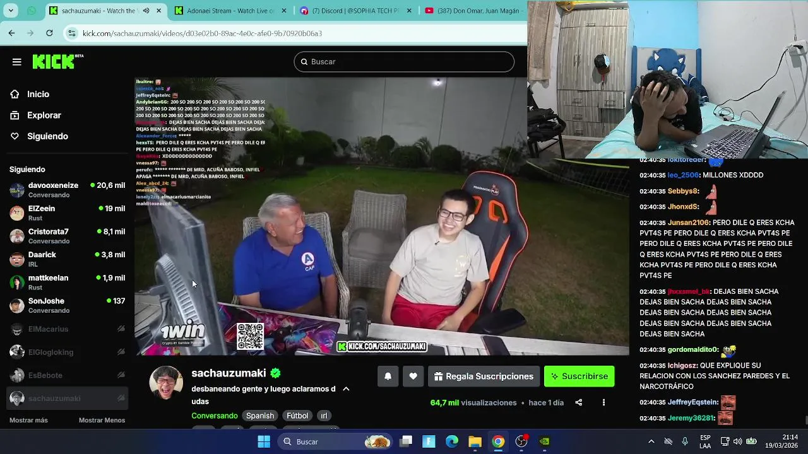
Task: Select the irl tag
Action: (x=324, y=416)
